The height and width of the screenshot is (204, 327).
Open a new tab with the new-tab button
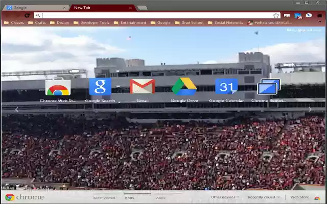tap(143, 8)
